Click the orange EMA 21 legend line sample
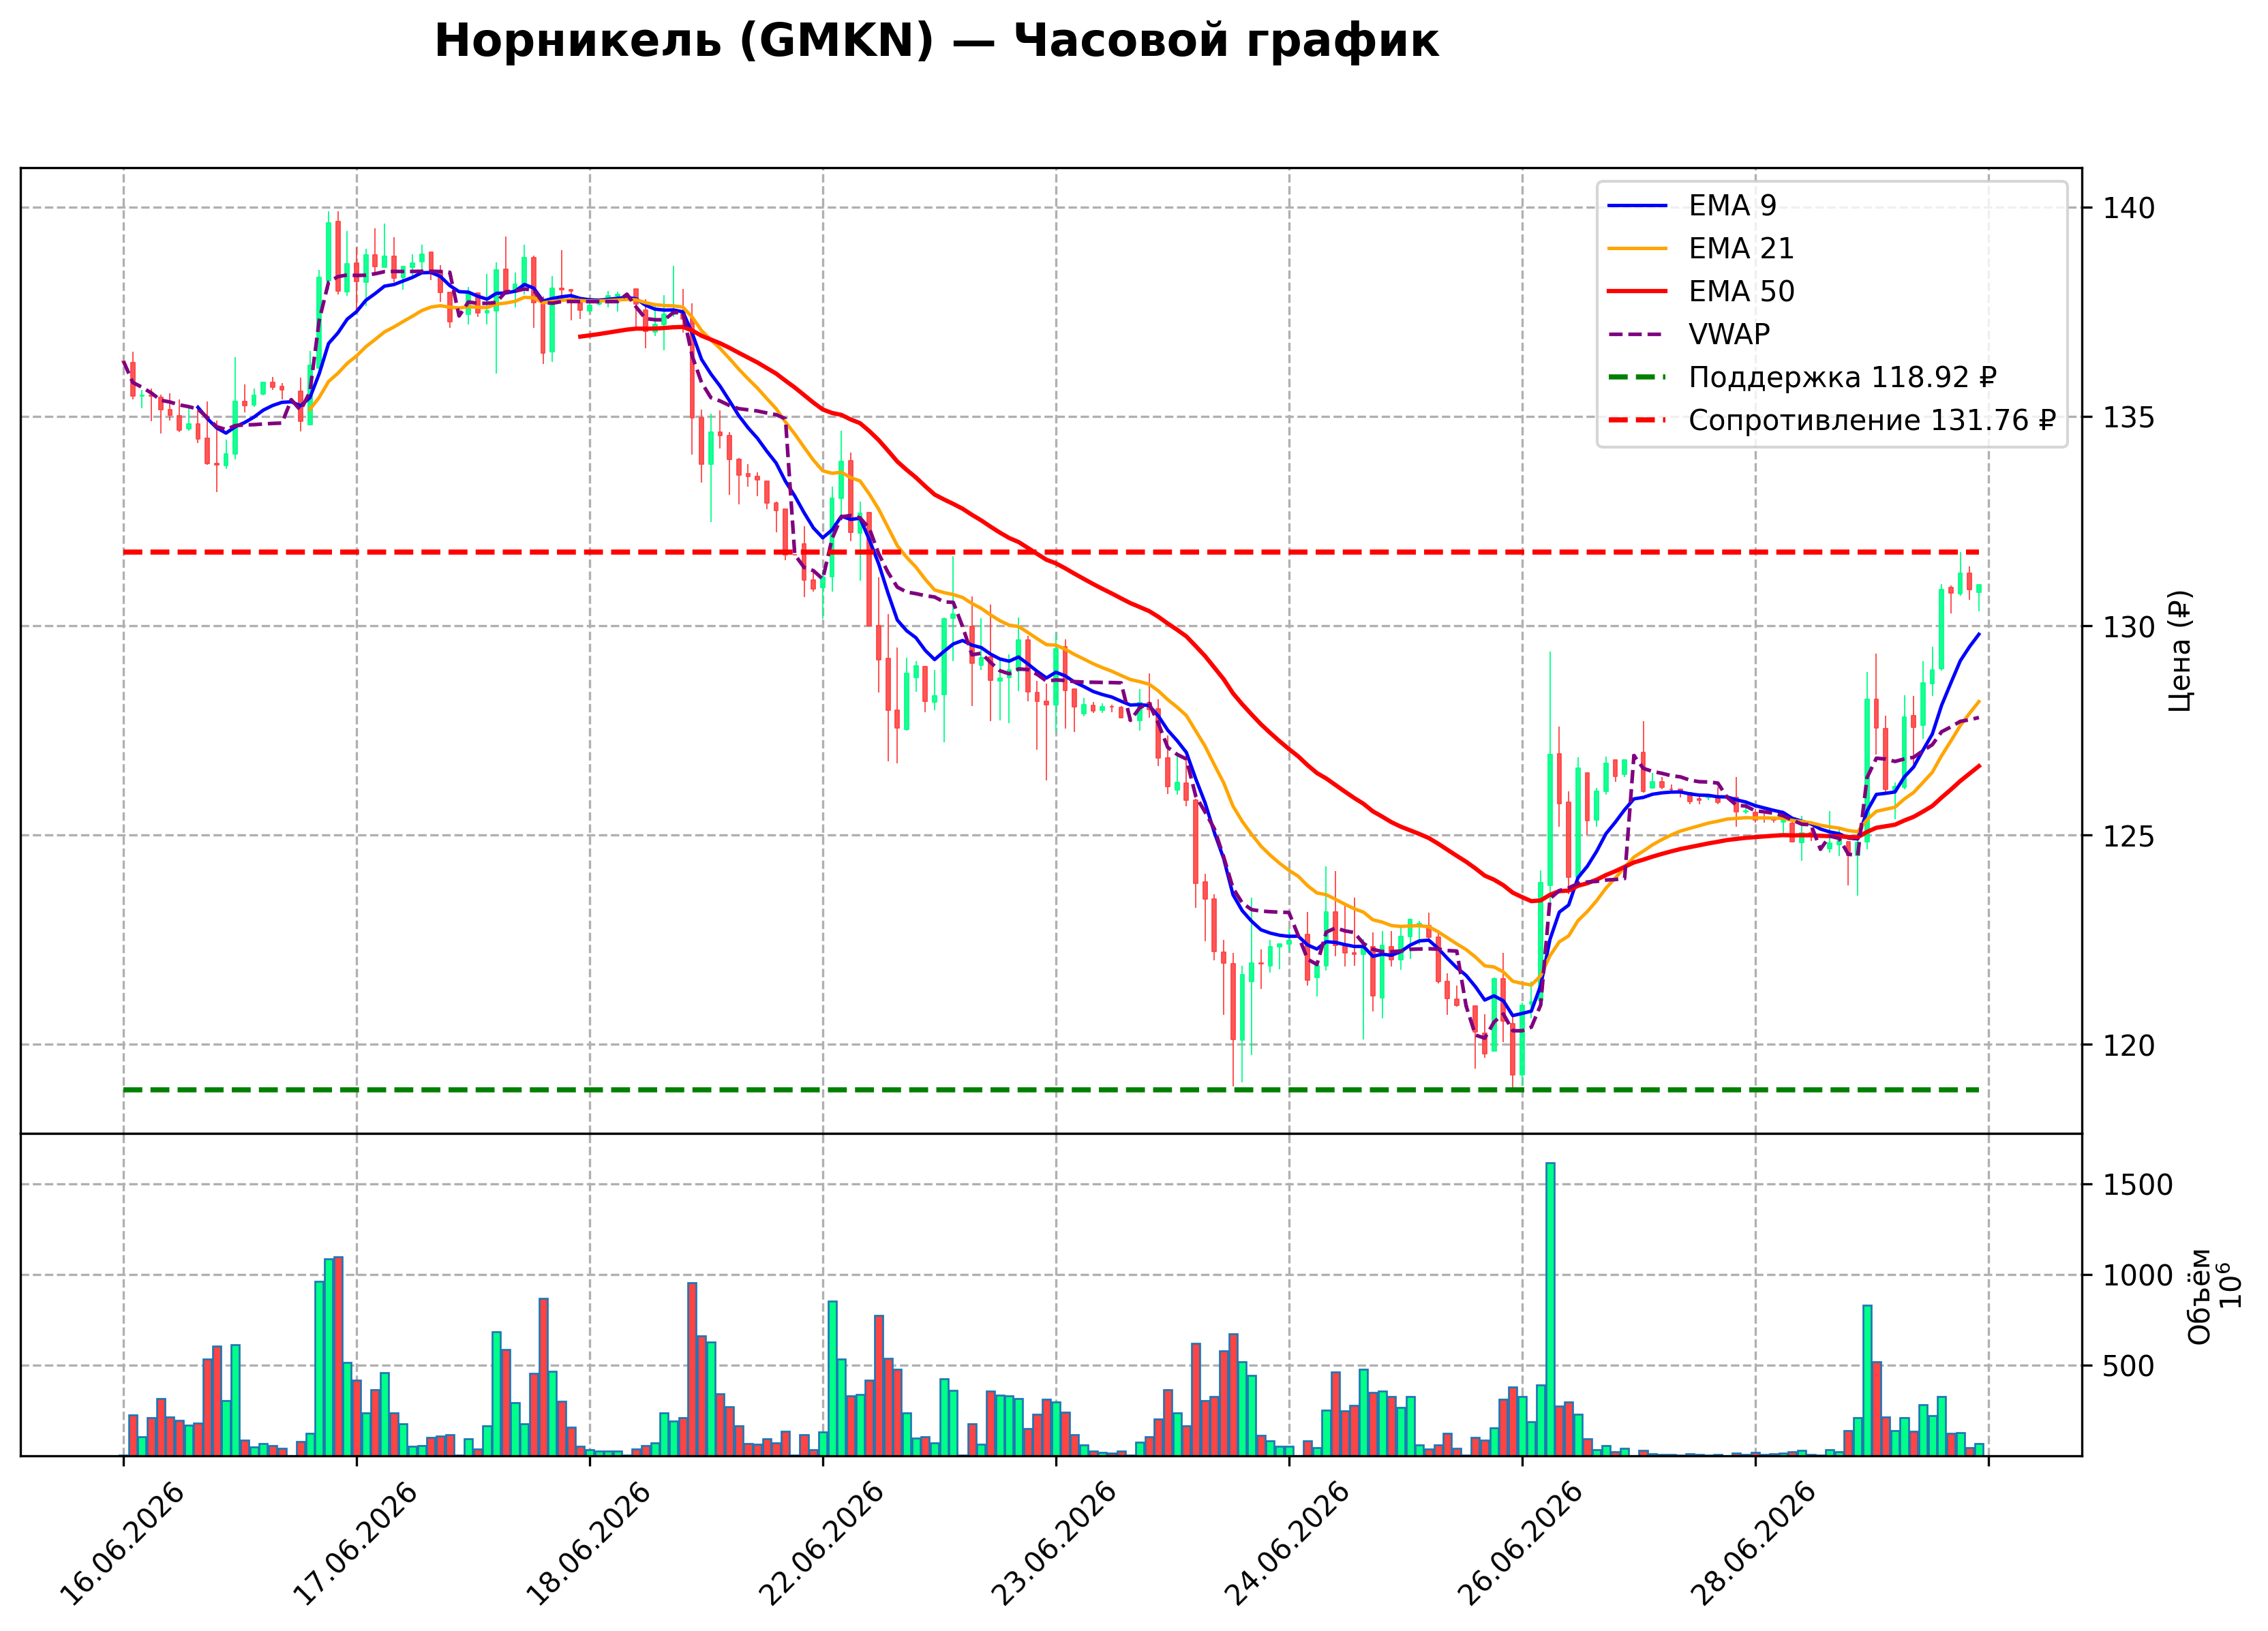 (x=1637, y=249)
